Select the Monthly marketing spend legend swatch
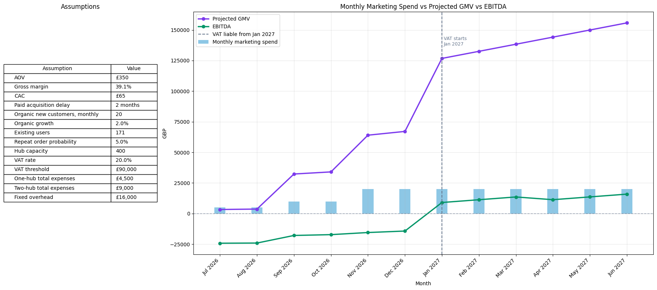 click(x=203, y=42)
